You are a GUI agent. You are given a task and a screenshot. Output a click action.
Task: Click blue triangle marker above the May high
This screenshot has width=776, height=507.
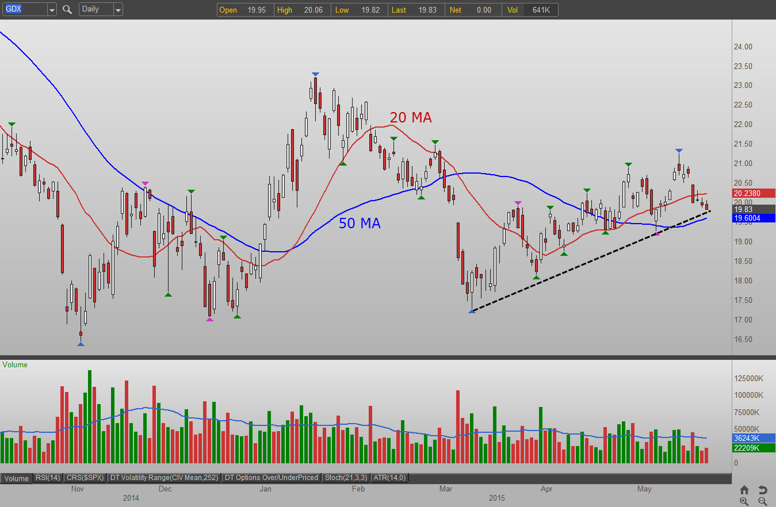click(679, 151)
